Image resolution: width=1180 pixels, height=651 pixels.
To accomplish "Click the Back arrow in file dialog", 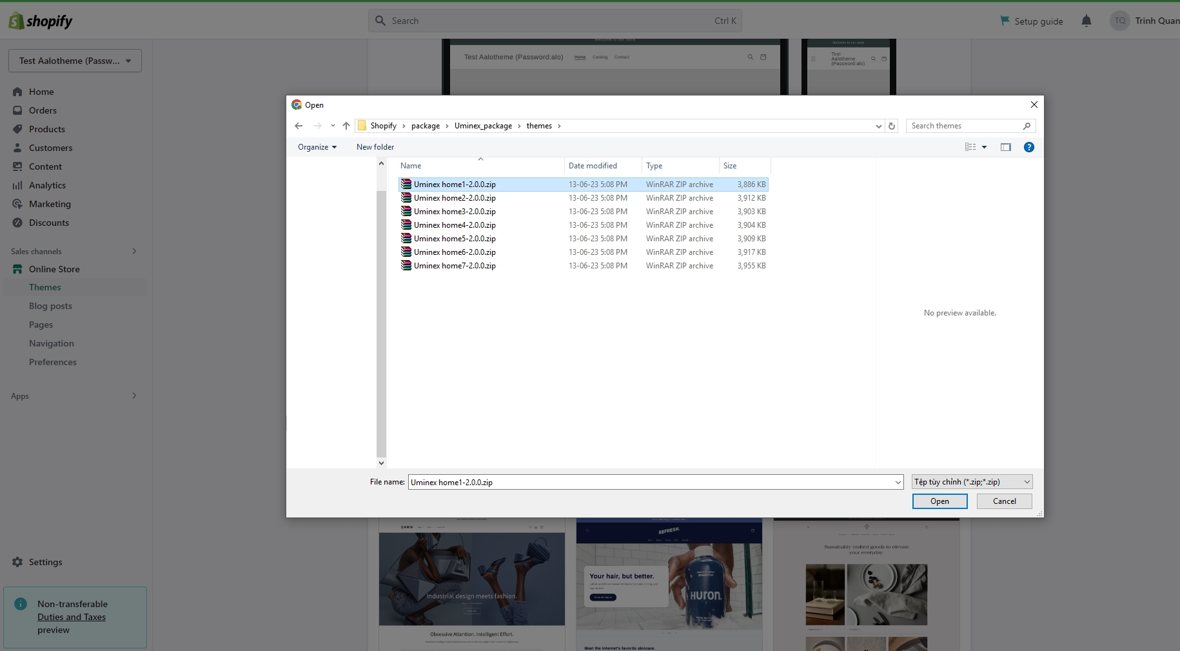I will [x=299, y=126].
